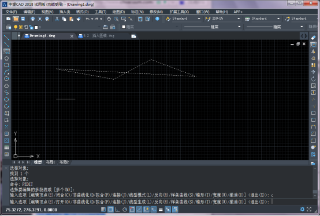Select the Line tool in left toolbar
Screen dimensions: 320x216
[x=6, y=38]
